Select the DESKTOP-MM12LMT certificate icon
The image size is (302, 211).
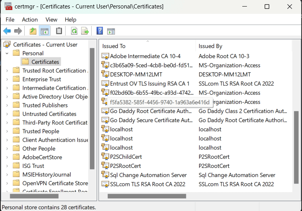[105, 74]
